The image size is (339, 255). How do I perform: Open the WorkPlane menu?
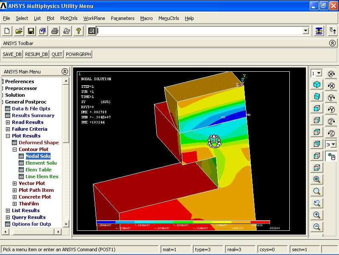tap(94, 18)
